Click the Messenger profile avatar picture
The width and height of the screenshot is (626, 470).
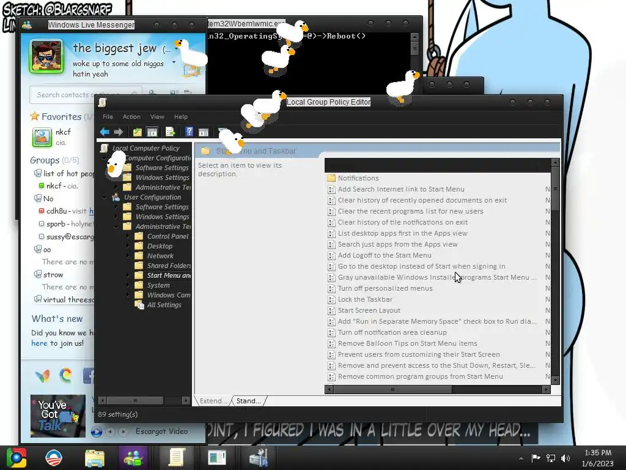coord(46,56)
